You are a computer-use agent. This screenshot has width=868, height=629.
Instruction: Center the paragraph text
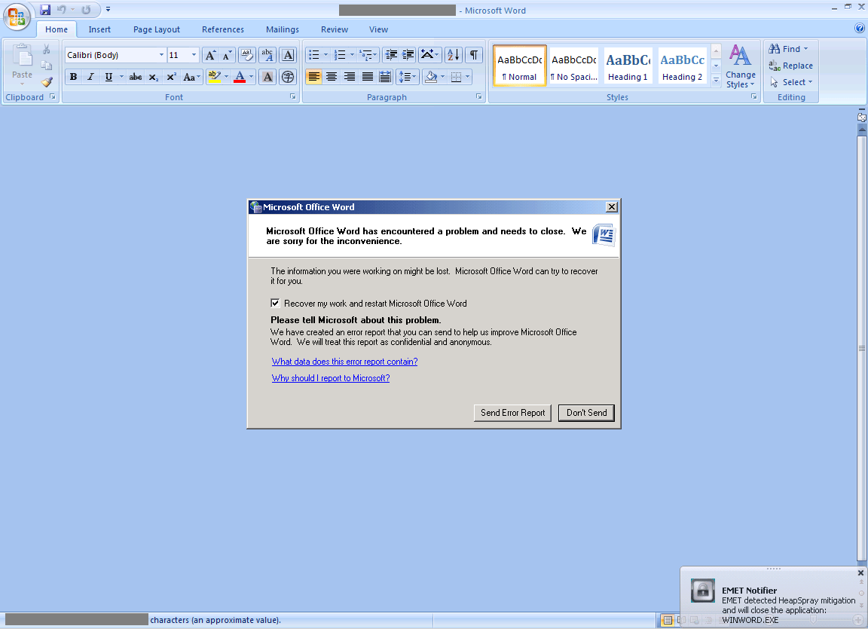[x=332, y=77]
